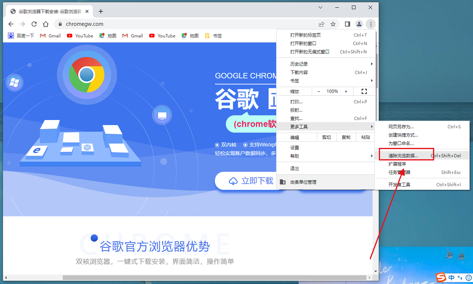Click 复制 in the edit row
473x284 pixels.
tap(346, 137)
